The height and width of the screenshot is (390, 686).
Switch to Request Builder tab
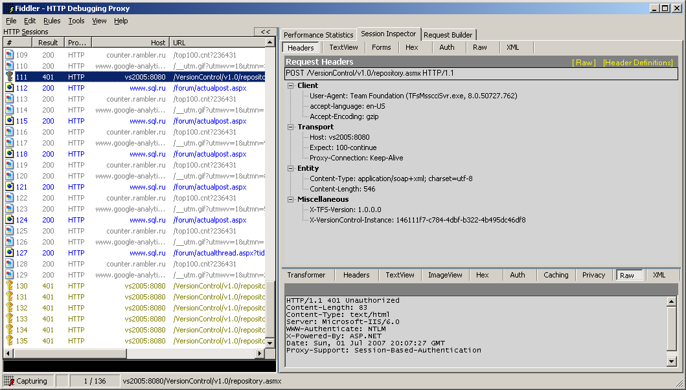pos(448,34)
